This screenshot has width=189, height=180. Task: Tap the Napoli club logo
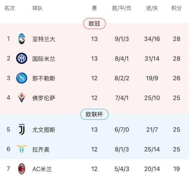[x=22, y=78]
